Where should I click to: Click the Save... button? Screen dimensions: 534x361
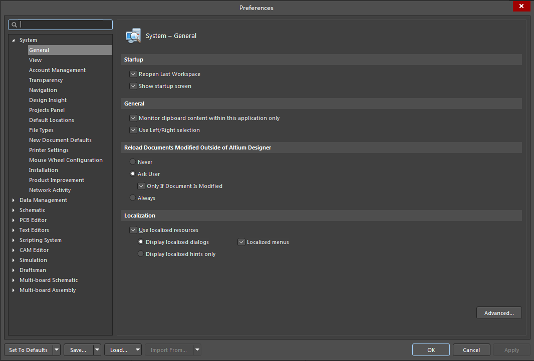coord(78,350)
